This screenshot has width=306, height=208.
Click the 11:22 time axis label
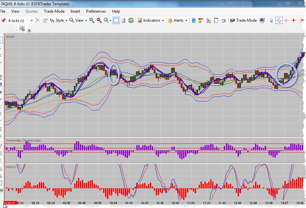[207, 203]
